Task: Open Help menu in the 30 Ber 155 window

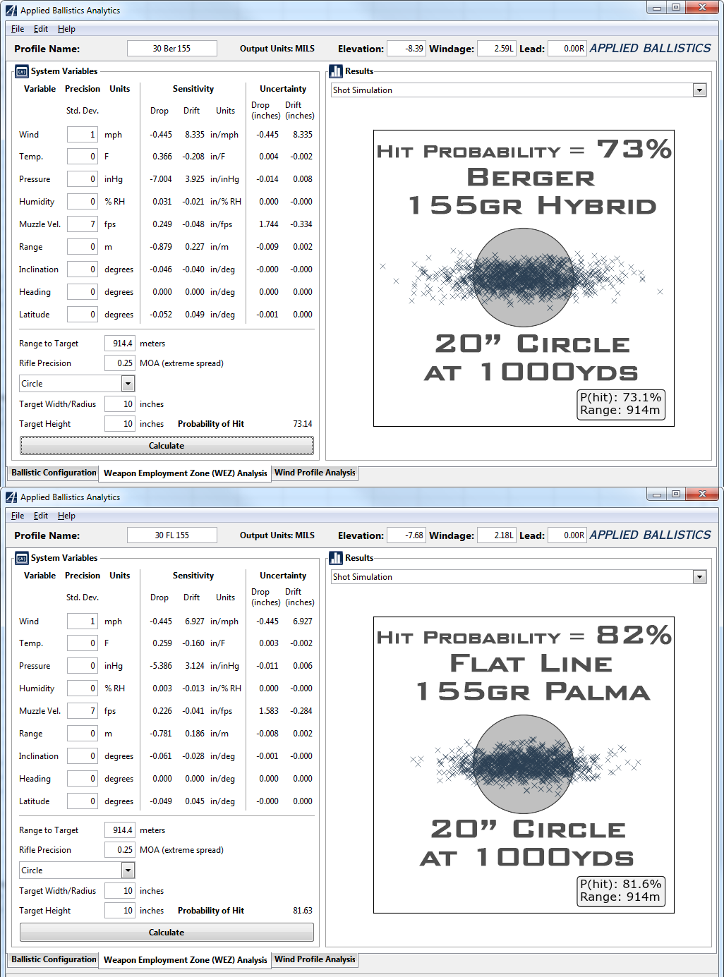Action: (66, 29)
